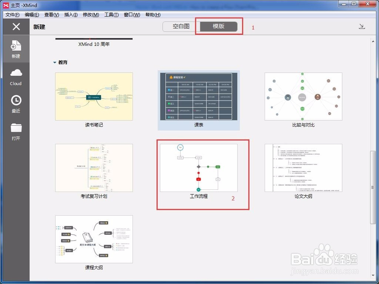Viewport: 379px width, 284px height.
Task: Open the 查看(V) menu
Action: pos(52,15)
